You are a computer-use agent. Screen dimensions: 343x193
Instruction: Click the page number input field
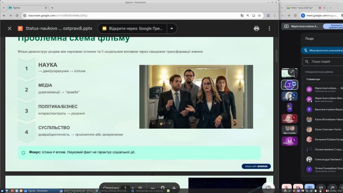125,188
